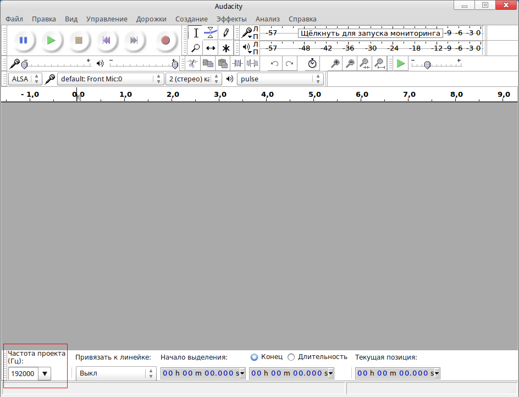The width and height of the screenshot is (519, 397).
Task: Select the Длительность radio button
Action: [291, 357]
